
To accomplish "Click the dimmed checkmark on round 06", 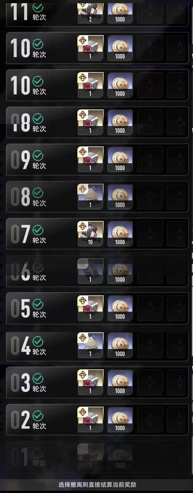I will 38,268.
